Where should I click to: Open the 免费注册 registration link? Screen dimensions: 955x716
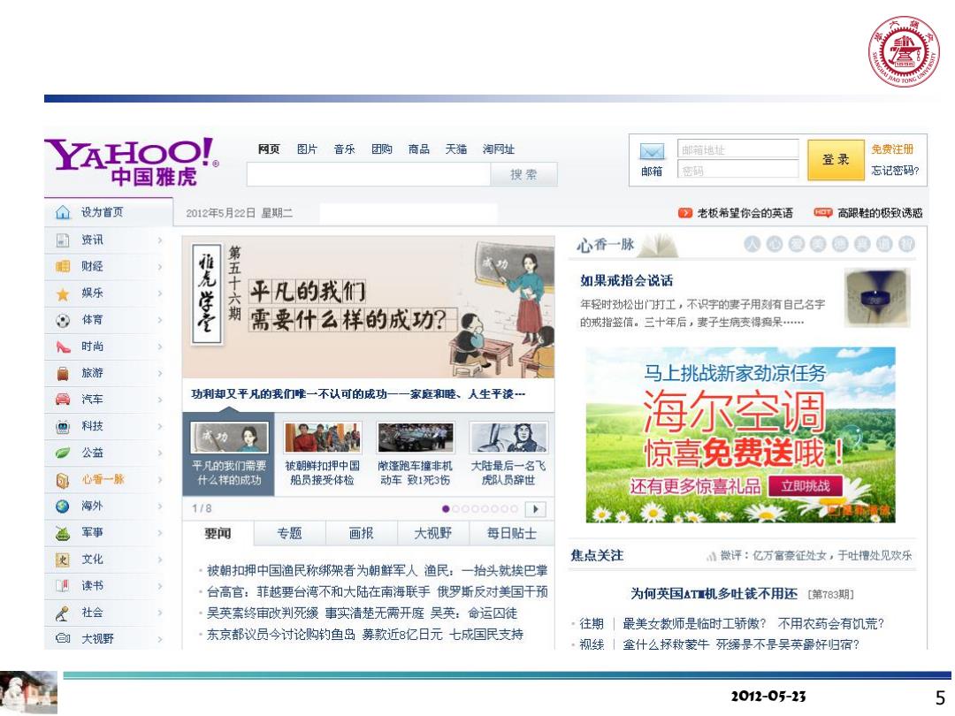[x=891, y=149]
